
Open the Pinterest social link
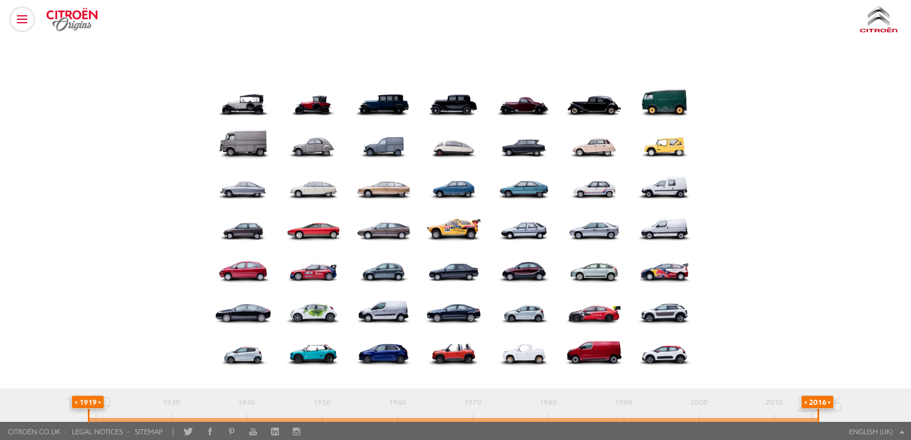point(231,432)
